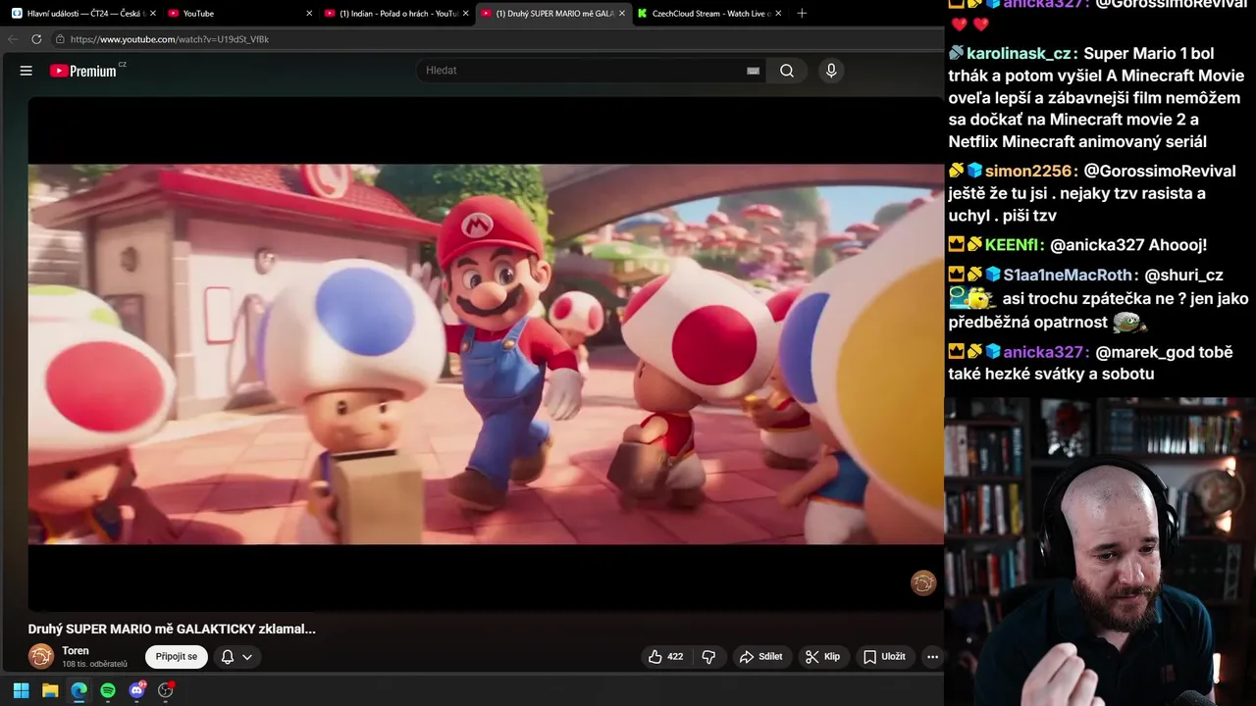Open the on-screen keyboard in search box

[x=753, y=71]
